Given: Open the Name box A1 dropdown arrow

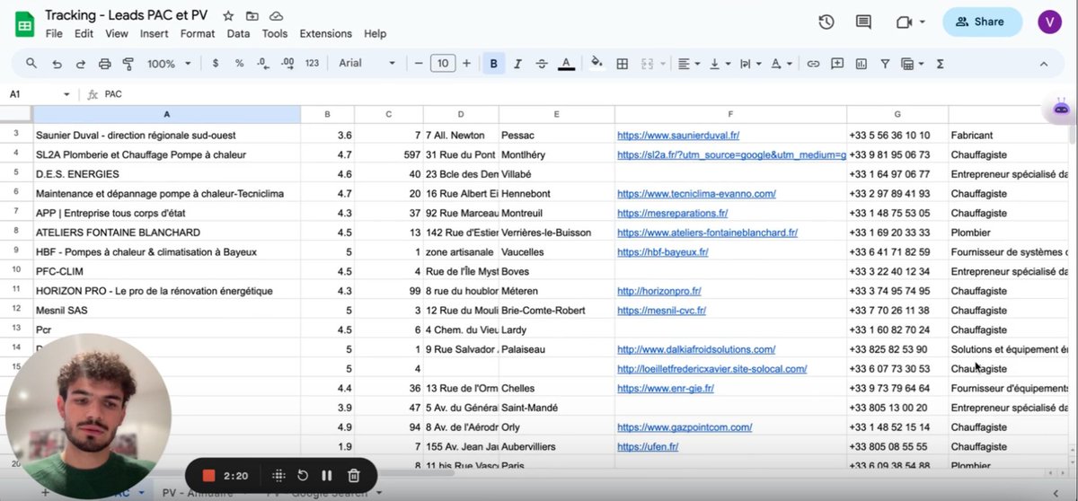Looking at the screenshot, I should click(x=66, y=94).
